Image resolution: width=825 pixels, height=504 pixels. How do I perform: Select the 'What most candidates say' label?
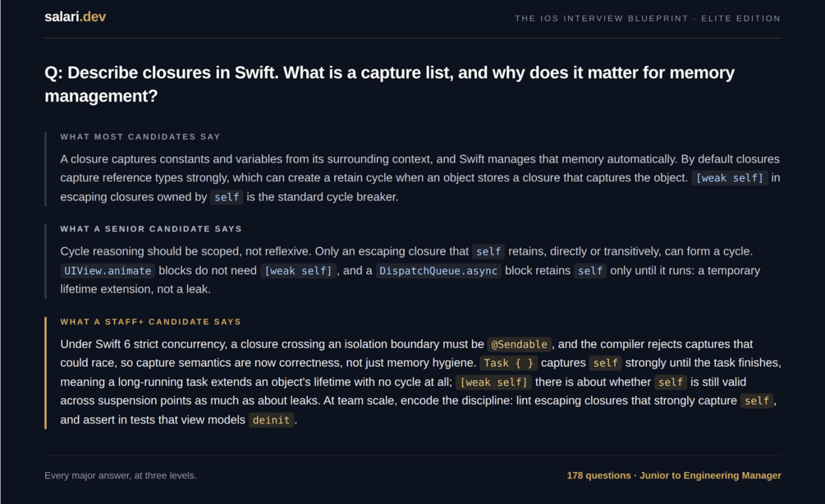tap(140, 137)
